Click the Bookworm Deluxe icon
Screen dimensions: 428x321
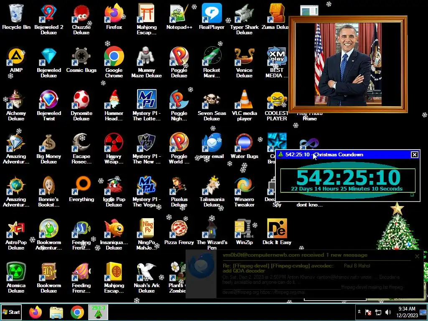click(x=48, y=278)
